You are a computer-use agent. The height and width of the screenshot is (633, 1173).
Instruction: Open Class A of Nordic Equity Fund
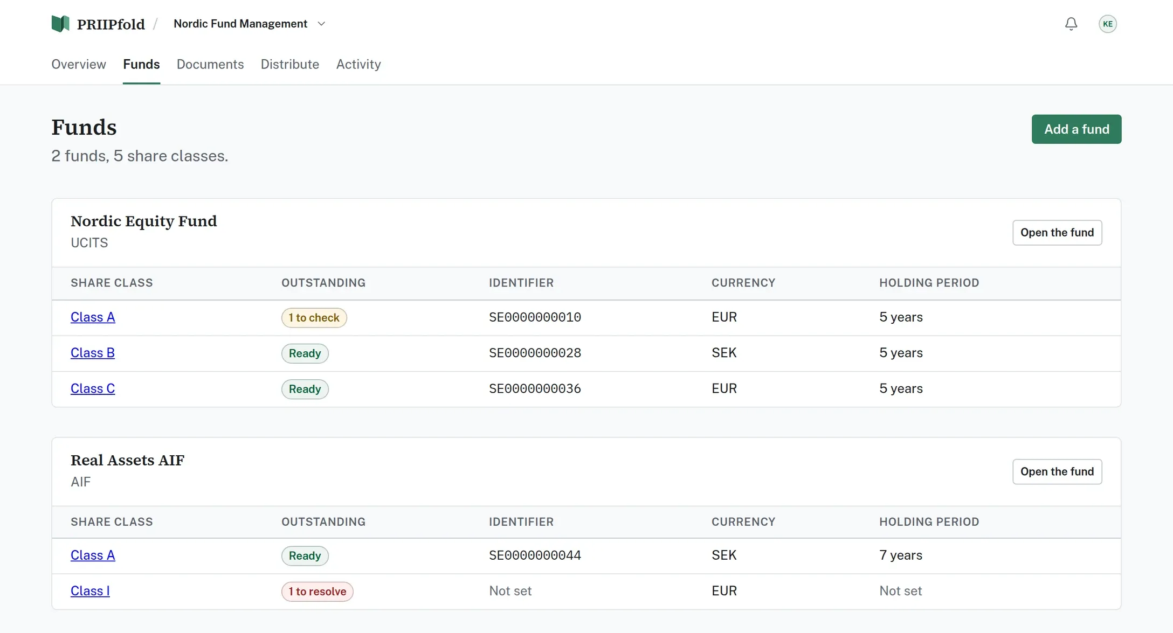[93, 317]
